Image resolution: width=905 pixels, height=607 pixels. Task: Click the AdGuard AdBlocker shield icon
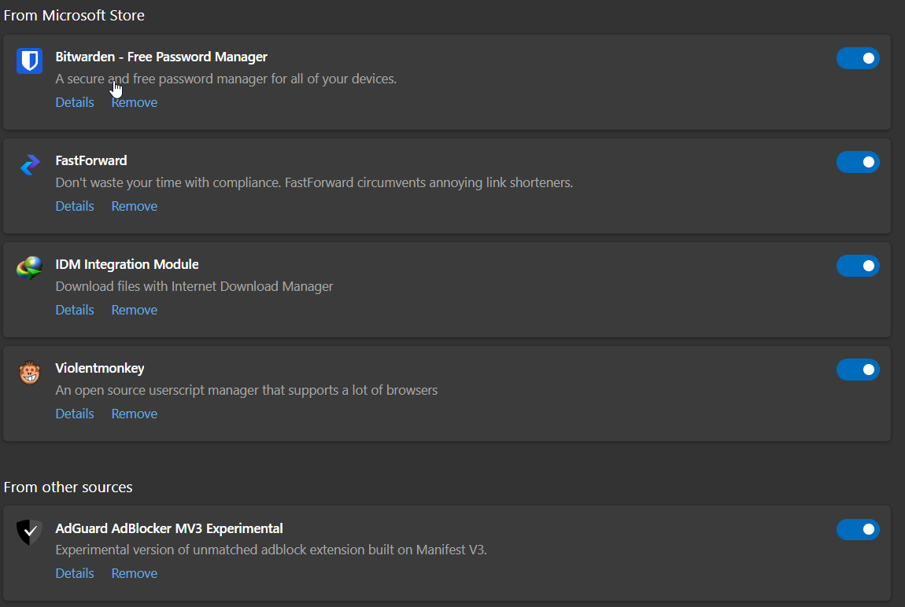(29, 532)
